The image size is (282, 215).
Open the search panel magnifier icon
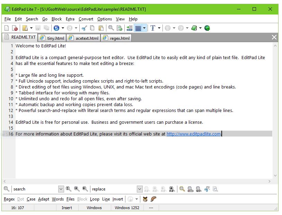click(6, 189)
